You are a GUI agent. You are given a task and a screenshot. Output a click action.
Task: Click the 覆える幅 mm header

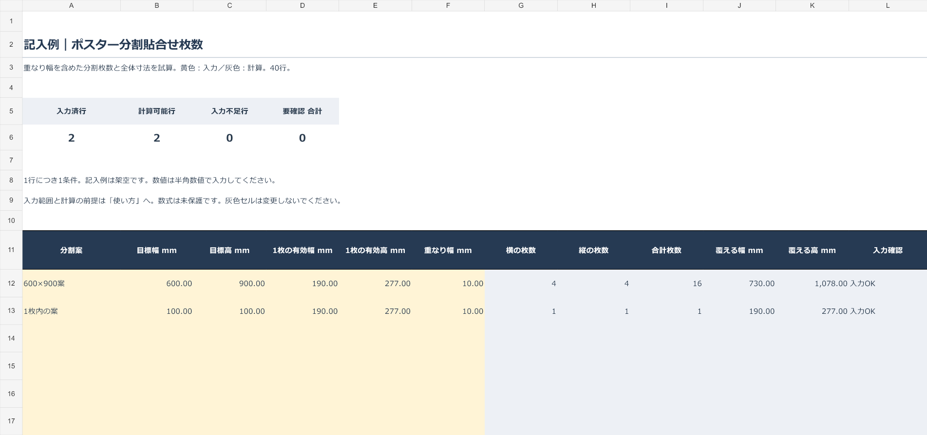(739, 250)
